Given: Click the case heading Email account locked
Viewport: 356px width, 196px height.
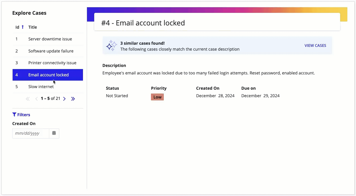Looking at the screenshot, I should click(x=143, y=23).
